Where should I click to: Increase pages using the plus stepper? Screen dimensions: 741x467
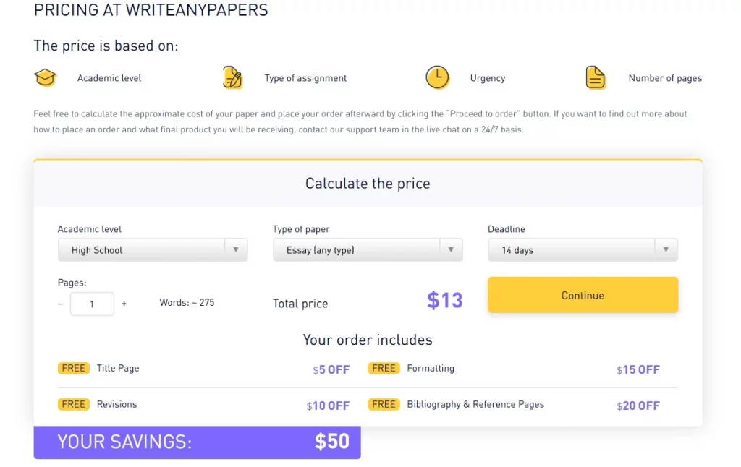(x=124, y=304)
